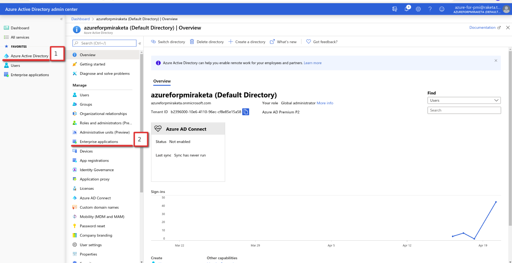The width and height of the screenshot is (512, 263).
Task: Dismiss the remote work info banner
Action: 496,60
